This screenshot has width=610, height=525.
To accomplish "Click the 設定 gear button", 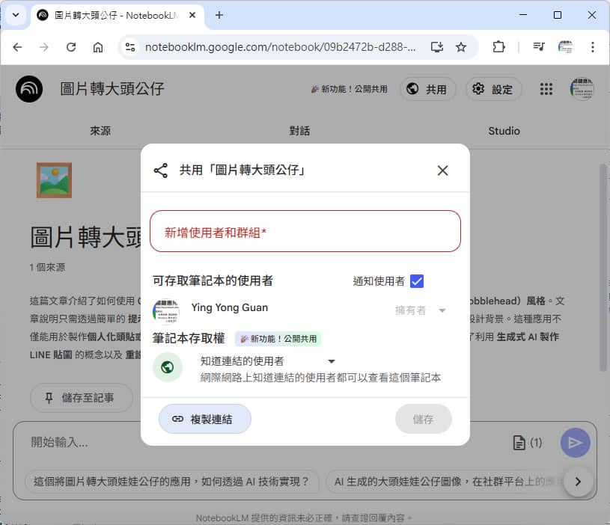I will click(x=492, y=89).
